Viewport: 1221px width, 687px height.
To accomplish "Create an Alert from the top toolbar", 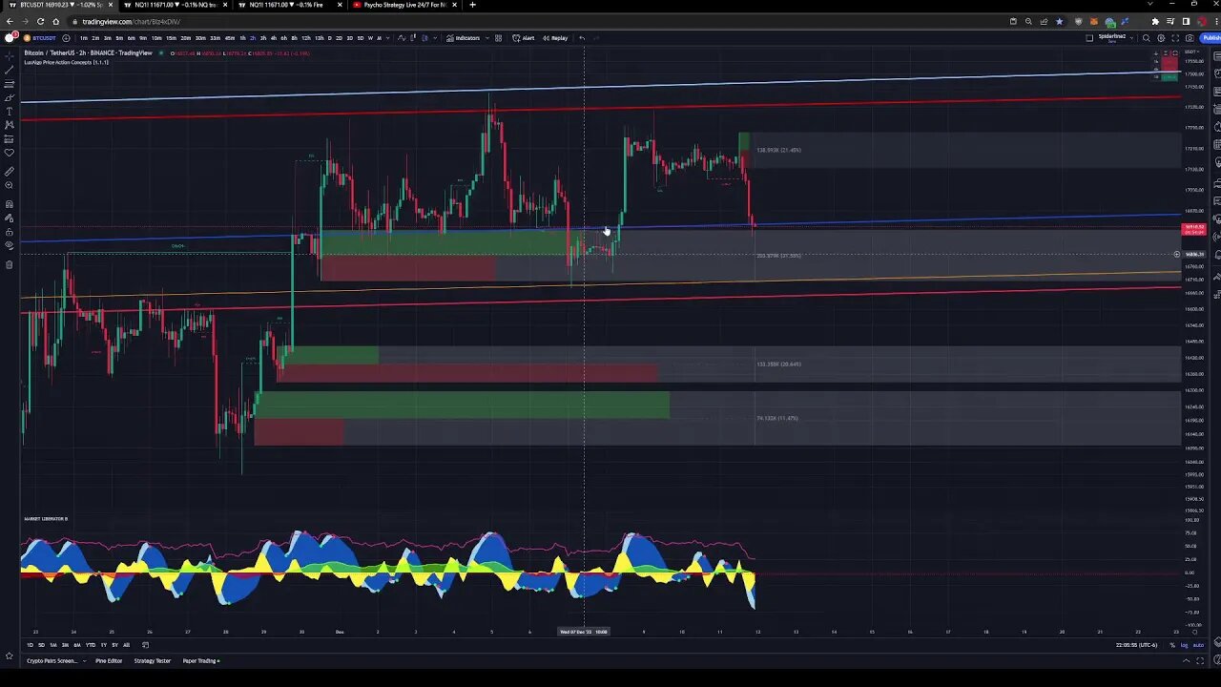I will (523, 38).
